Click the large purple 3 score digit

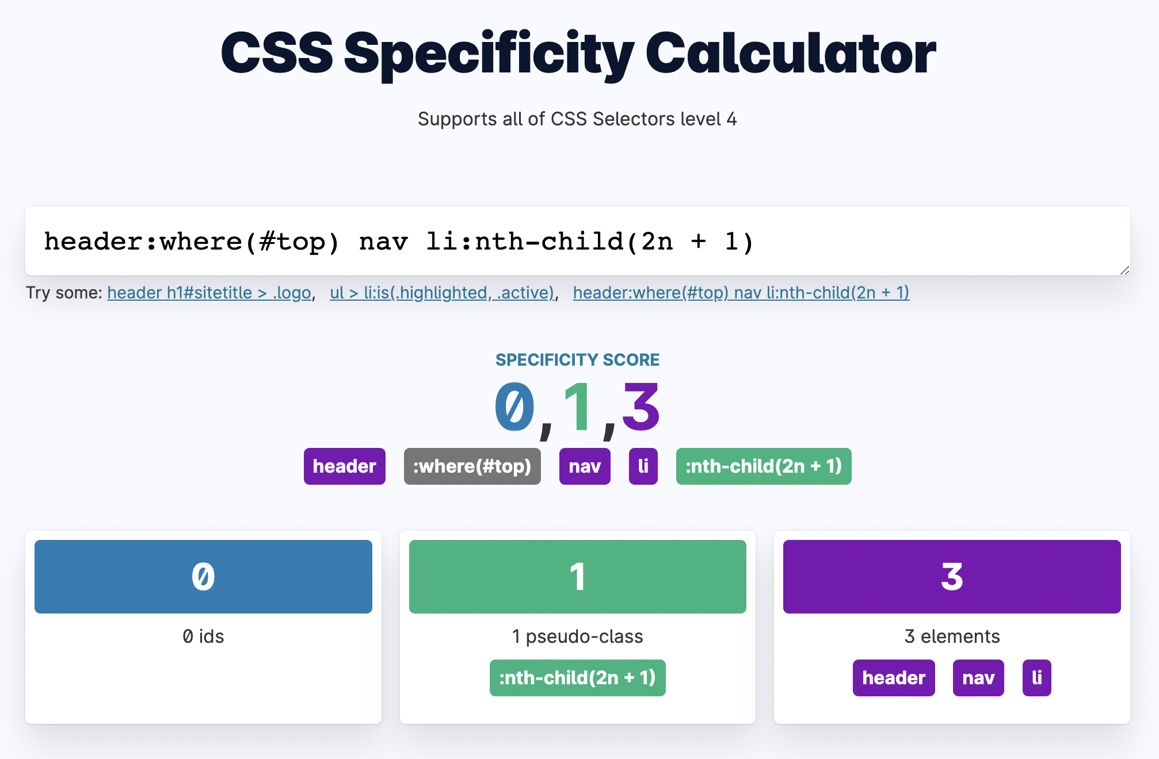point(640,407)
